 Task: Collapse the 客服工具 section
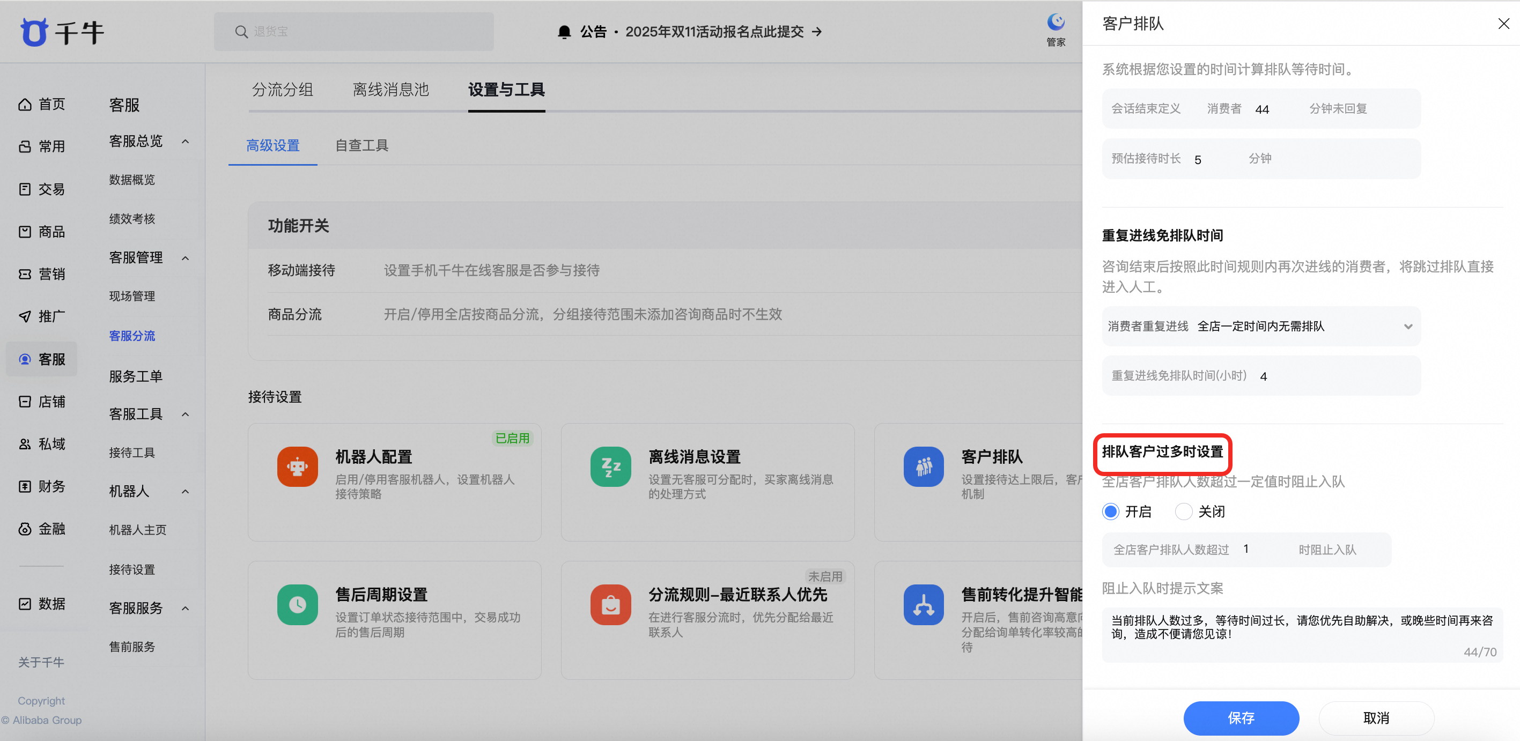click(x=185, y=414)
